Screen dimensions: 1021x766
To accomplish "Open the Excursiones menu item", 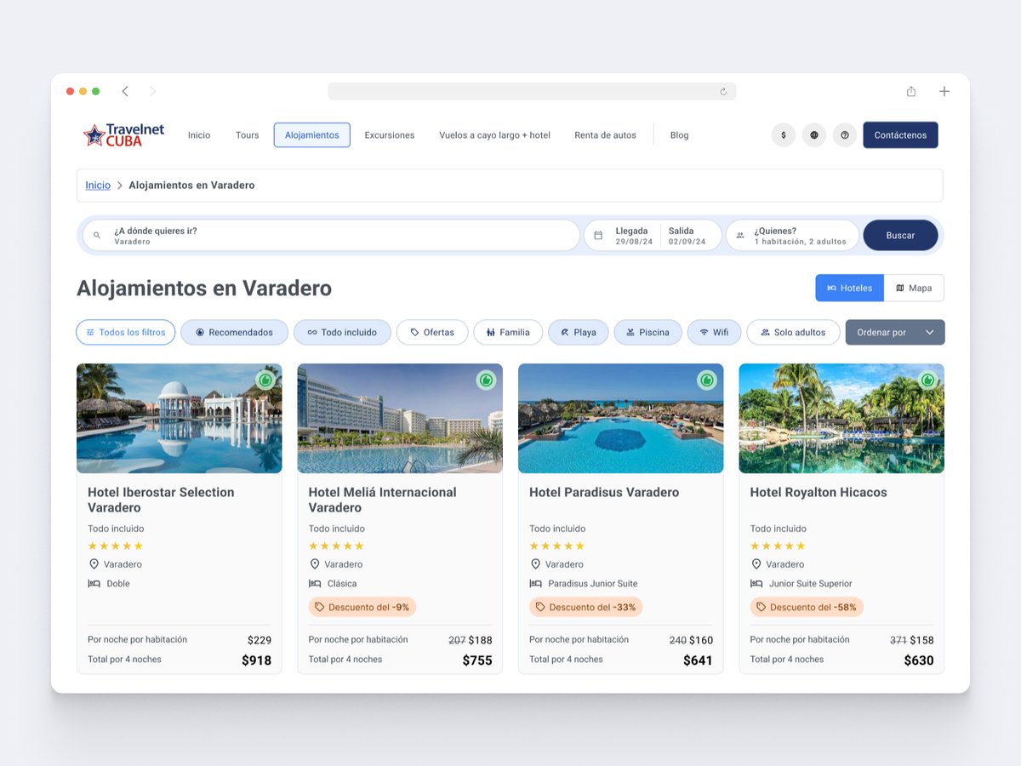I will (390, 135).
